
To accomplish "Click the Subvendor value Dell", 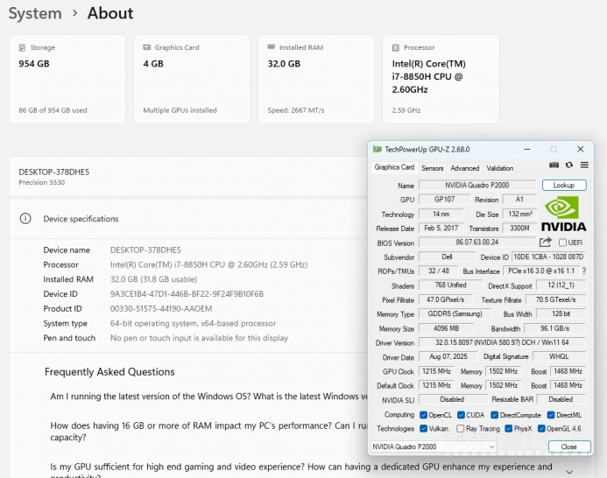I will pos(447,257).
